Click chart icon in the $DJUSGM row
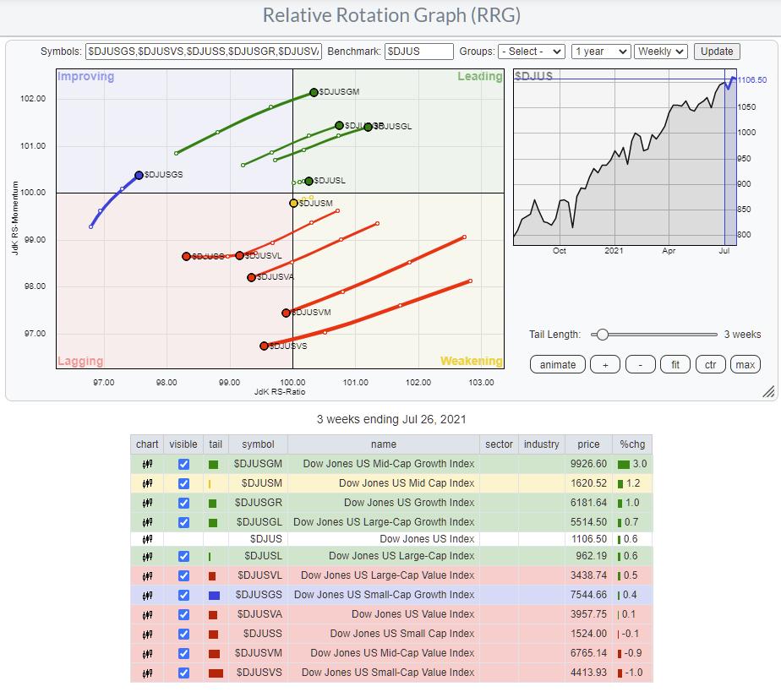The width and height of the screenshot is (781, 692). point(147,464)
